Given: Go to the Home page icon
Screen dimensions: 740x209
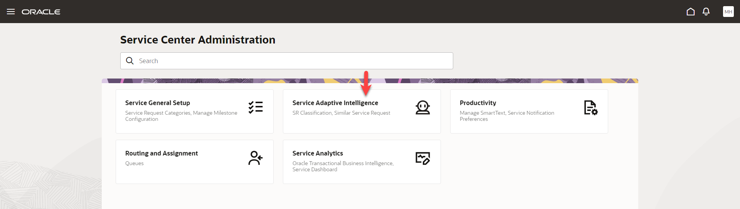Looking at the screenshot, I should coord(691,12).
